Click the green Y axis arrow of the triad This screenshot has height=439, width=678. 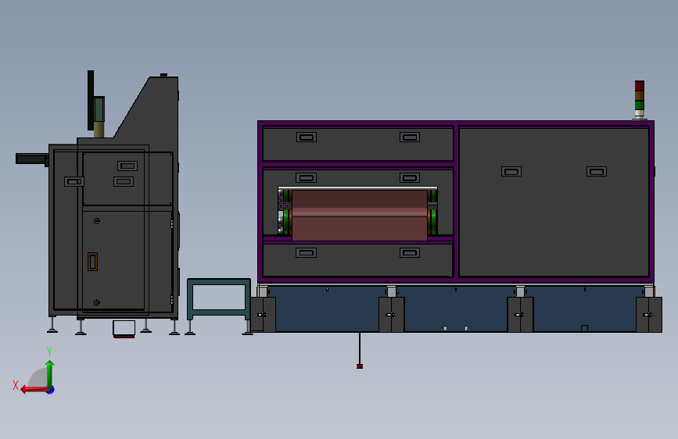pos(50,374)
